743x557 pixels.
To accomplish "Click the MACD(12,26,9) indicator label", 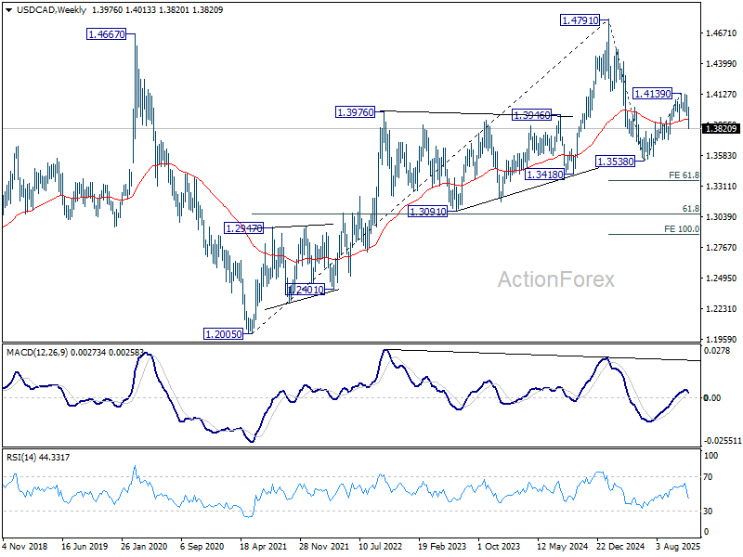I will [x=37, y=353].
